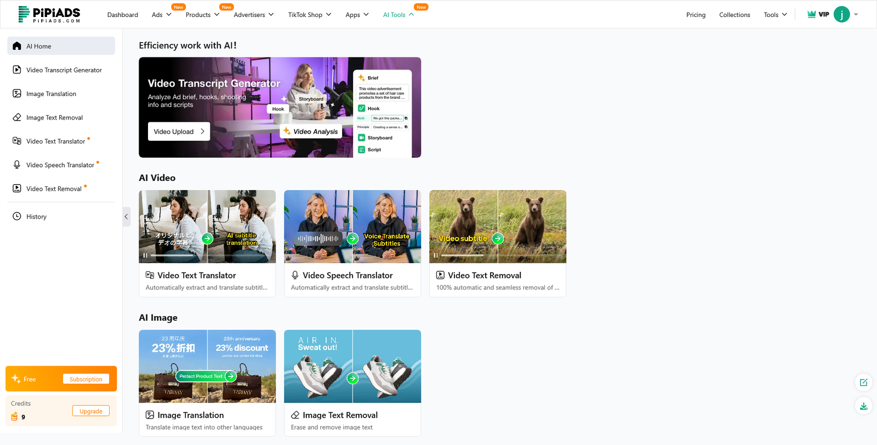Collapse the sidebar with the arrow handle
Image resolution: width=877 pixels, height=445 pixels.
pos(126,216)
